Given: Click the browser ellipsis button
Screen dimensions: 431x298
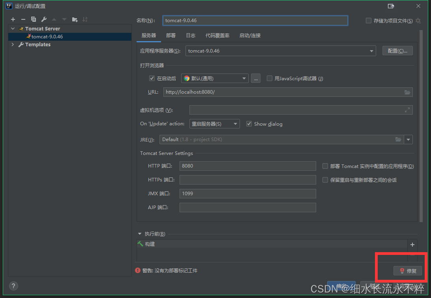Looking at the screenshot, I should click(x=256, y=78).
